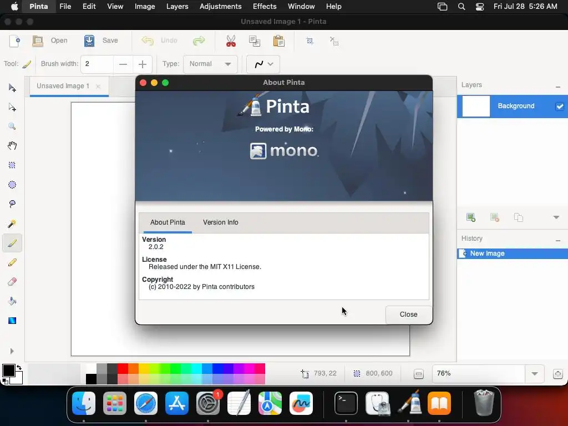This screenshot has width=568, height=426.
Task: Click Duplicate Layer icon in Layers panel
Action: [x=519, y=217]
